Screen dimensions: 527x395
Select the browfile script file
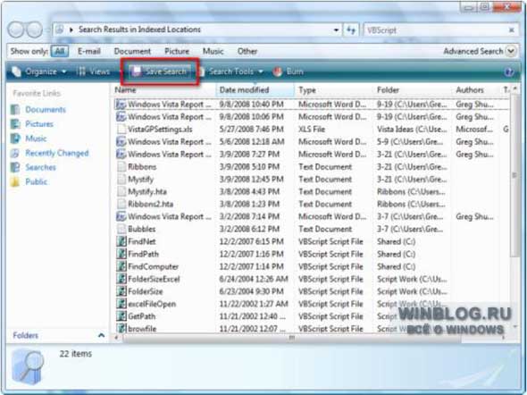click(142, 329)
